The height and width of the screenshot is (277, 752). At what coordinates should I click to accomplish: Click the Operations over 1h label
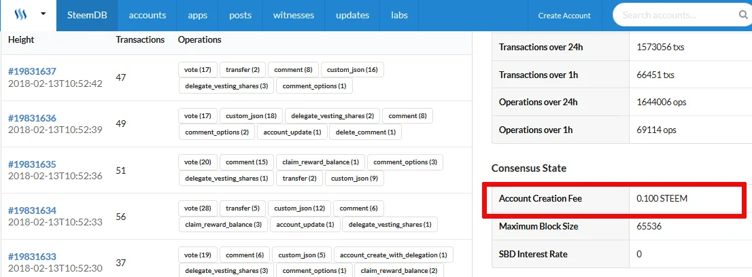pyautogui.click(x=536, y=130)
